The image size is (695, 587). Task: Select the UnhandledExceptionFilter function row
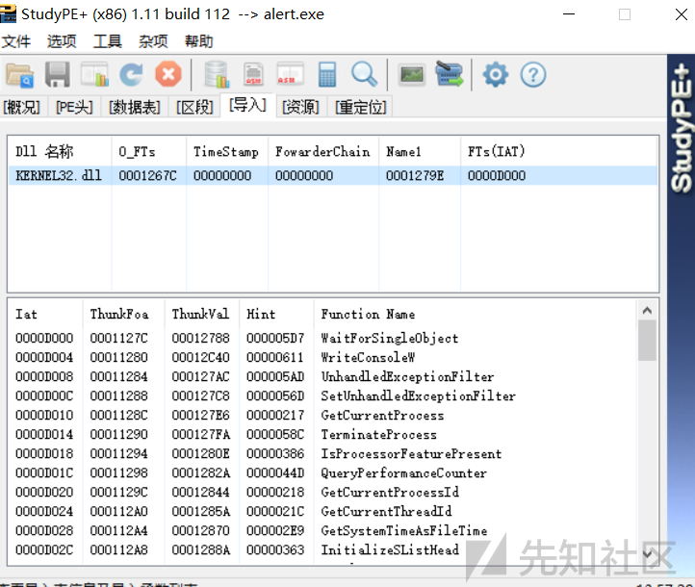[322, 376]
